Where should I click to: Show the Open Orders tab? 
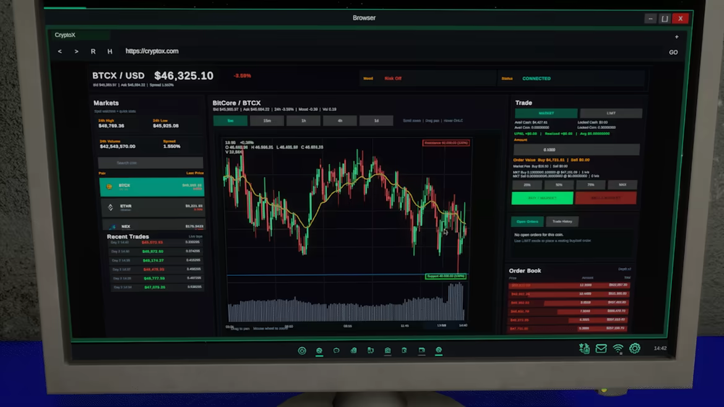[x=527, y=221]
